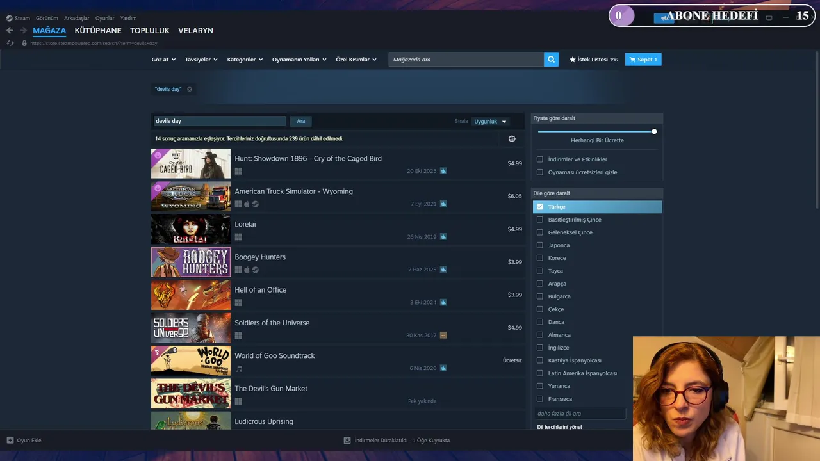The width and height of the screenshot is (820, 461).
Task: Click Hunt: Showdown Caged Bird thumbnail
Action: (x=191, y=164)
